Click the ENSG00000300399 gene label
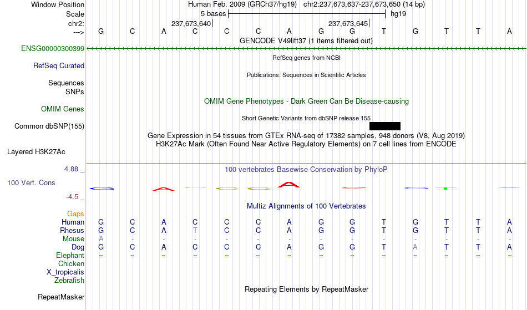 click(53, 48)
